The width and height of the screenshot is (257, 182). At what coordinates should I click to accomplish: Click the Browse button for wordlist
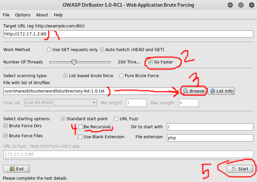[193, 91]
